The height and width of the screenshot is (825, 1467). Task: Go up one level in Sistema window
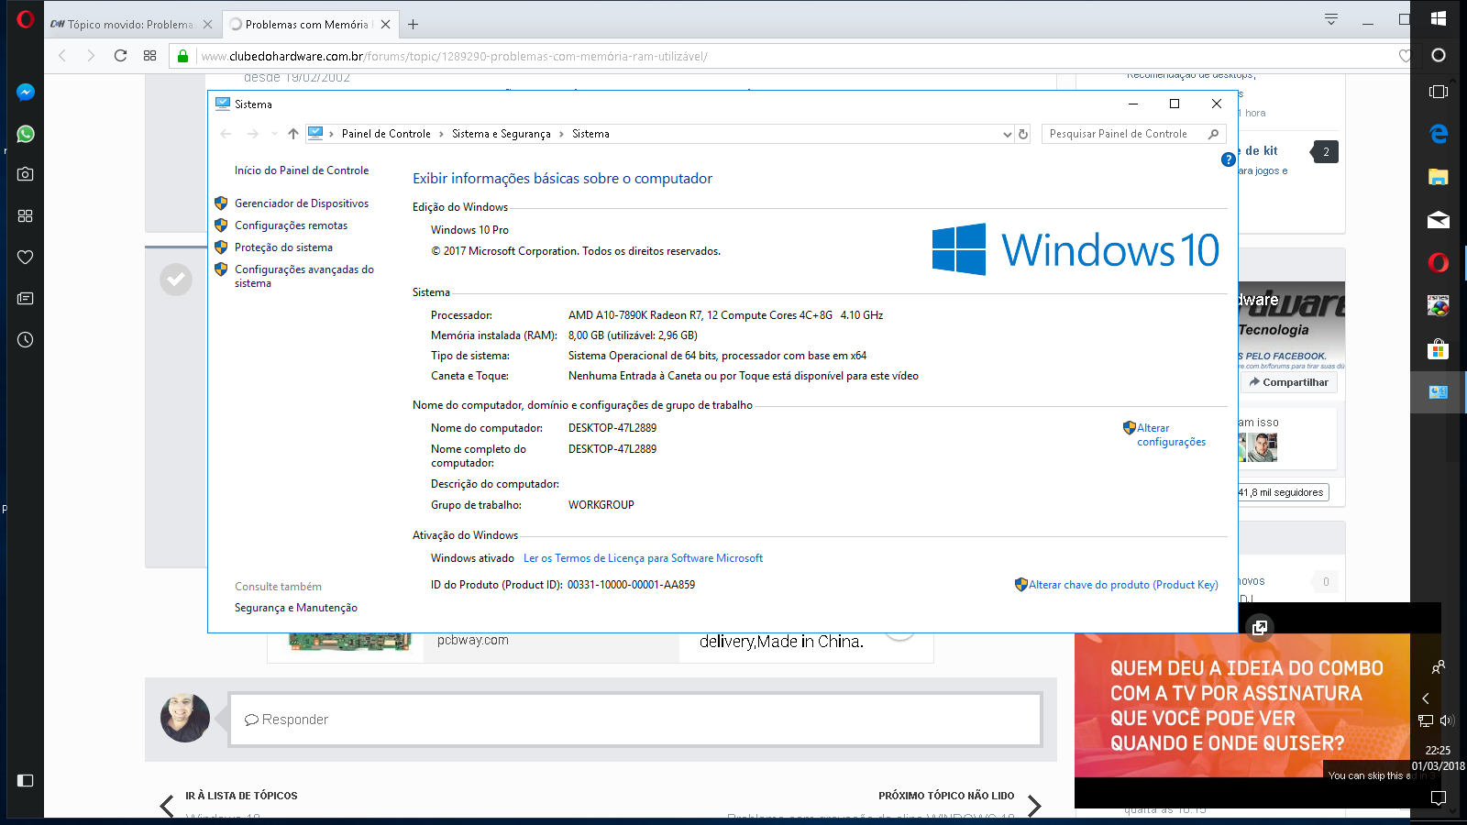[x=293, y=134]
